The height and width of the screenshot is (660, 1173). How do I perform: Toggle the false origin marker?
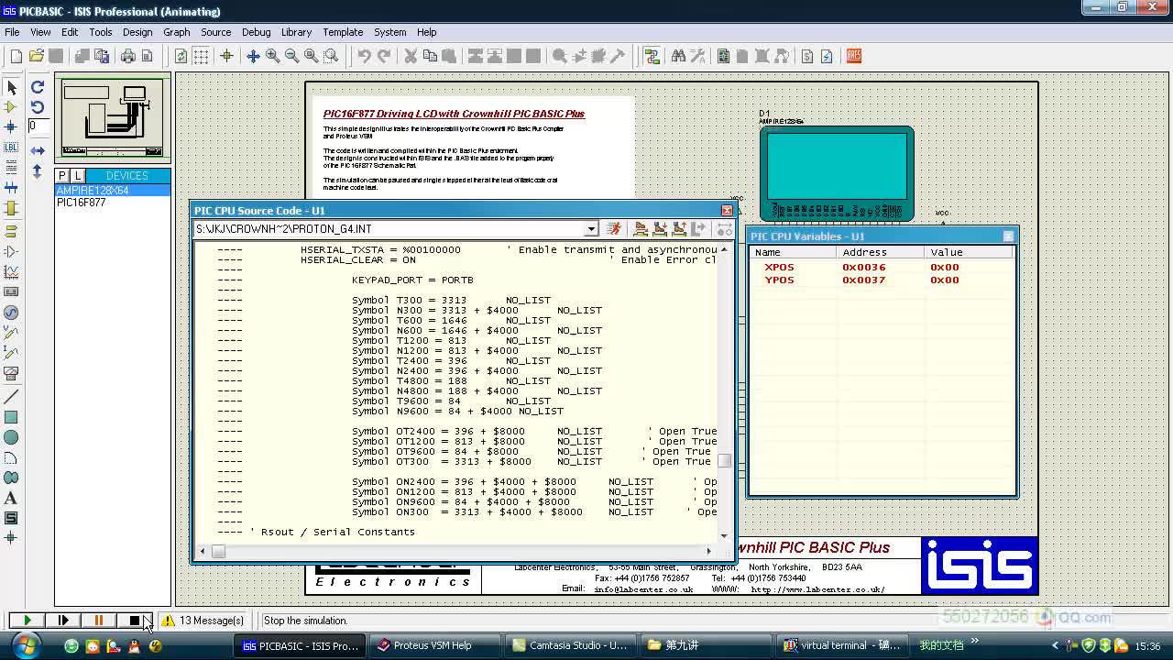226,56
